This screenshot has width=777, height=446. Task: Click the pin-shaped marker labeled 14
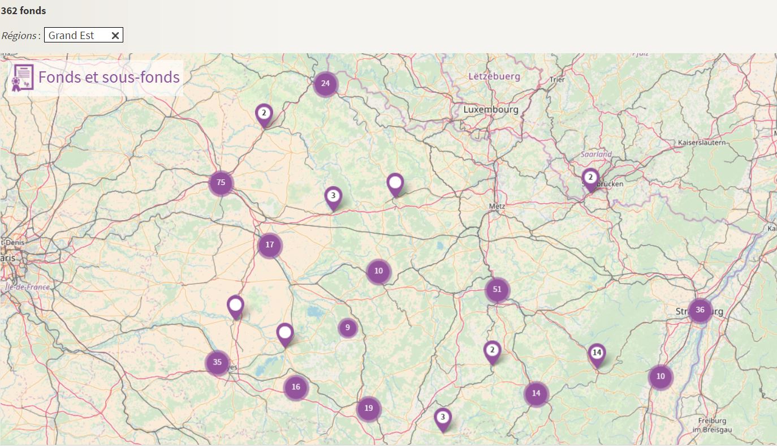[597, 355]
